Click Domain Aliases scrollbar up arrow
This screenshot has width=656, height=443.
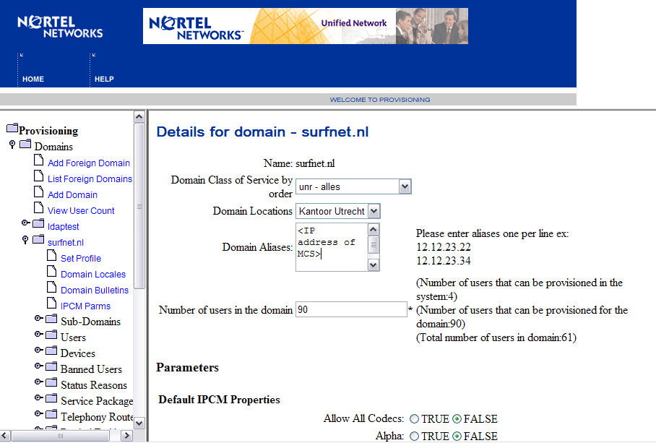(374, 229)
